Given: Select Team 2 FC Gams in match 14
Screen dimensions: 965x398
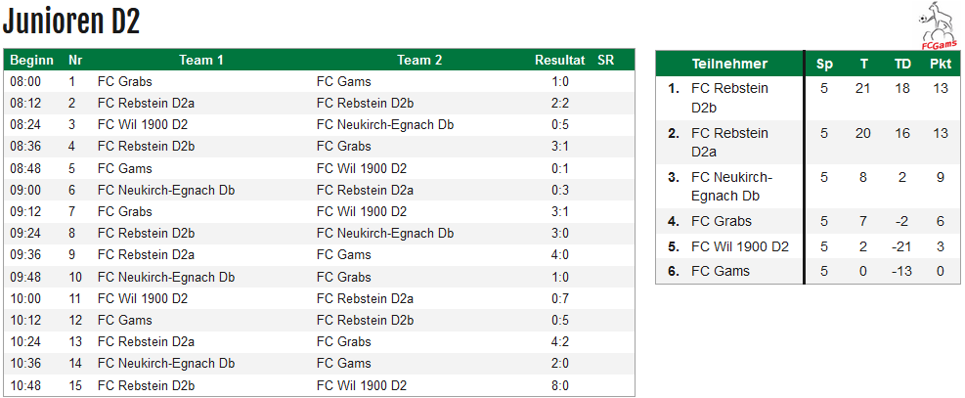Looking at the screenshot, I should 343,364.
